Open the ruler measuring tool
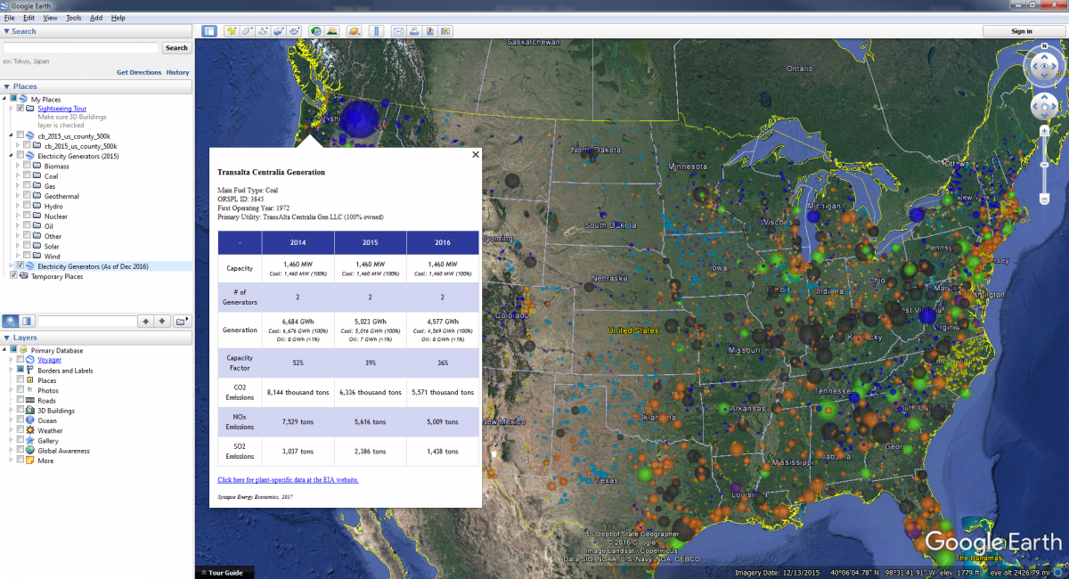The height and width of the screenshot is (579, 1069). [x=375, y=31]
